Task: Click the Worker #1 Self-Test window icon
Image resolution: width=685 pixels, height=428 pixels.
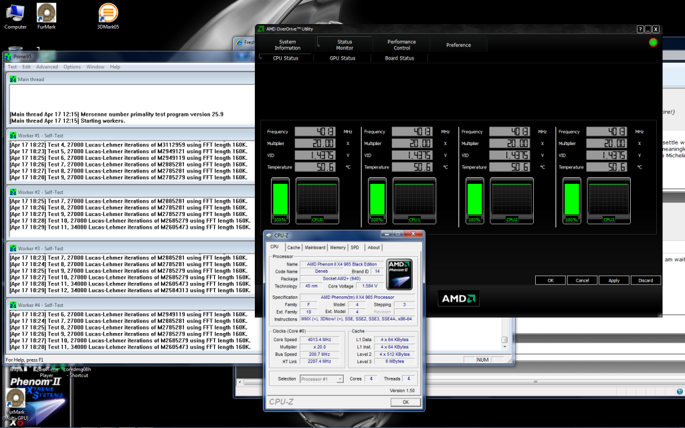Action: (13, 136)
